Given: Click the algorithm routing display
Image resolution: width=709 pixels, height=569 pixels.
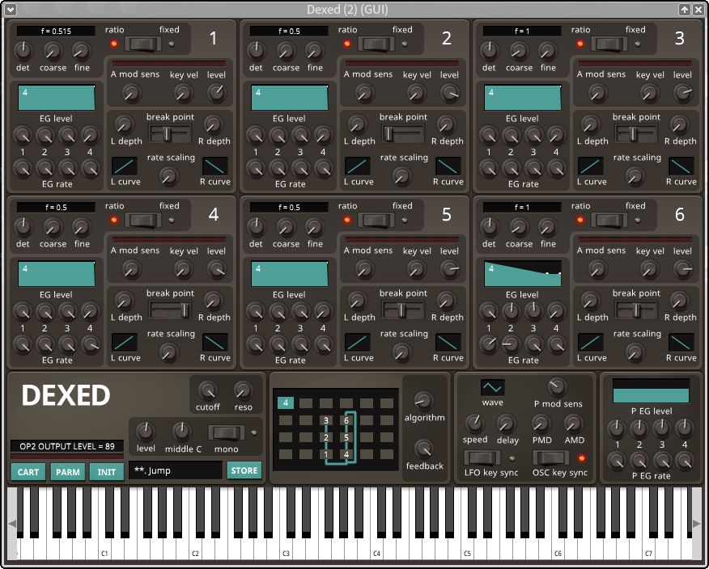Looking at the screenshot, I should [x=336, y=429].
